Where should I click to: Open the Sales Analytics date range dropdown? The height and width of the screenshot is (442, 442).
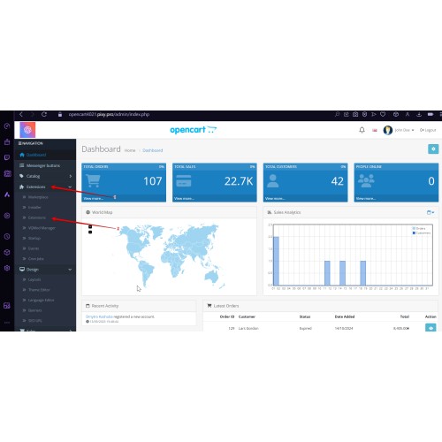[431, 212]
